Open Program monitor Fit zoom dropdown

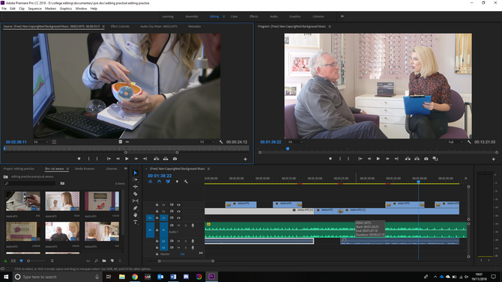point(295,142)
